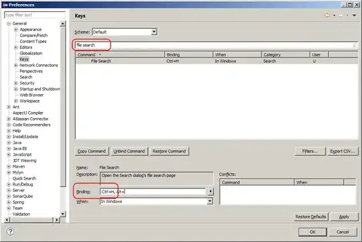
Task: Click the Unbind Command button
Action: pos(129,152)
